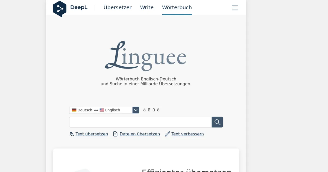This screenshot has height=172, width=328.
Task: Insert the ß special character
Action: tap(149, 110)
